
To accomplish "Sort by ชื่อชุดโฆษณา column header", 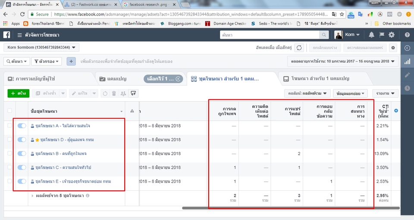I will click(x=77, y=111).
